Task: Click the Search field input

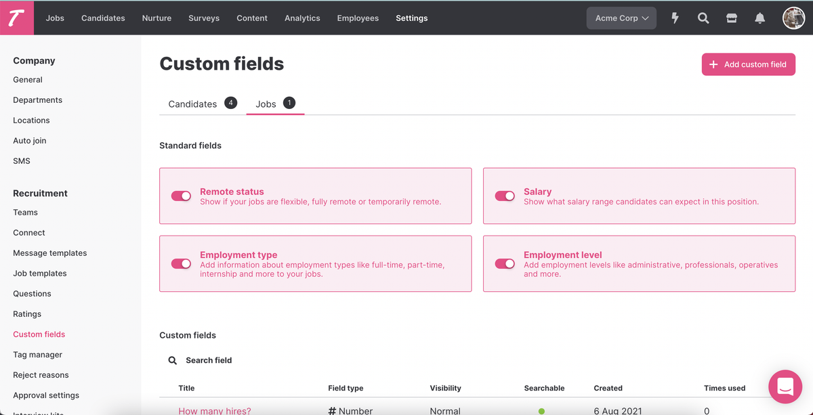Action: 209,360
